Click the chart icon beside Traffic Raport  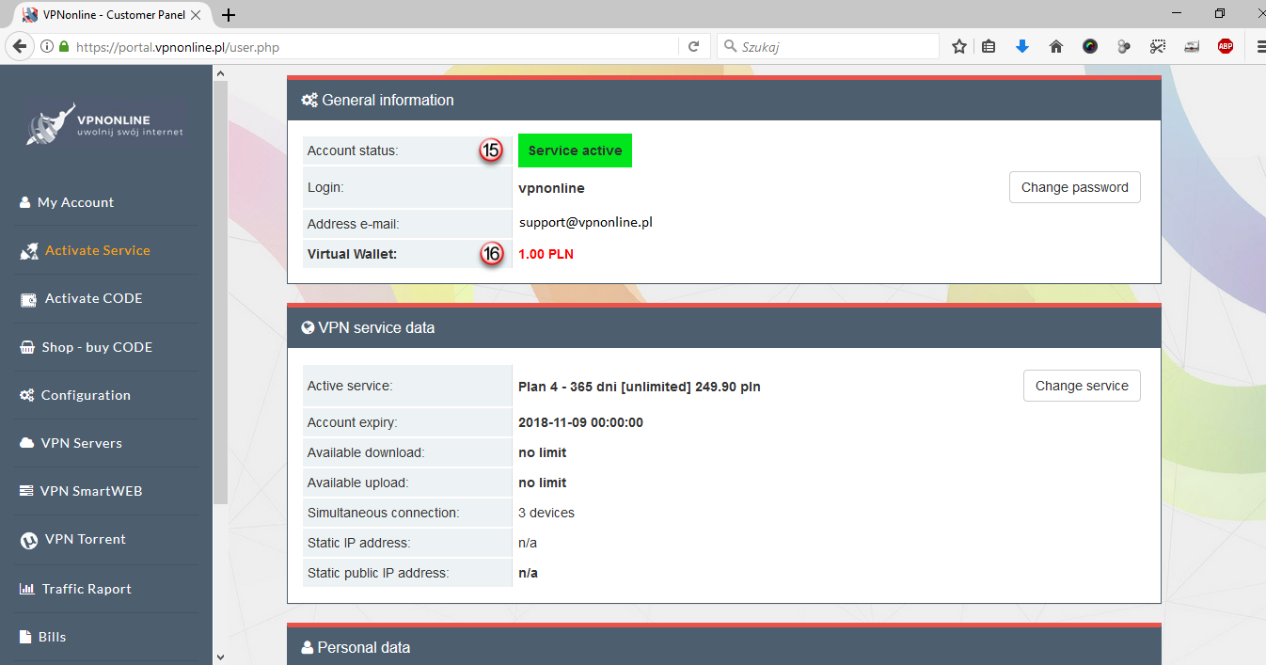click(26, 589)
